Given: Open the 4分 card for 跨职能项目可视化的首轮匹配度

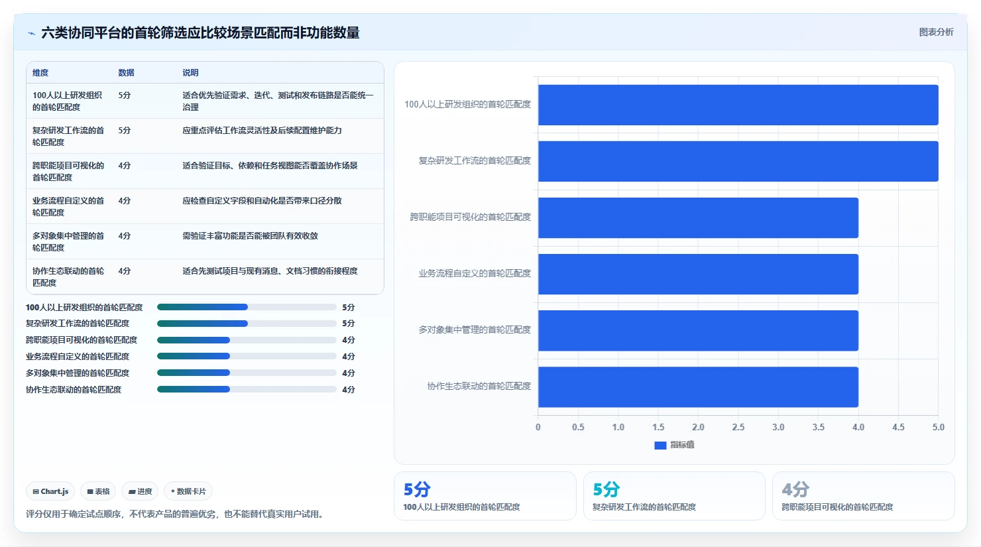Looking at the screenshot, I should click(x=863, y=496).
